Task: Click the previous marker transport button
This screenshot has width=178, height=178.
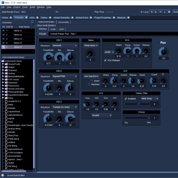Action: click(x=151, y=12)
